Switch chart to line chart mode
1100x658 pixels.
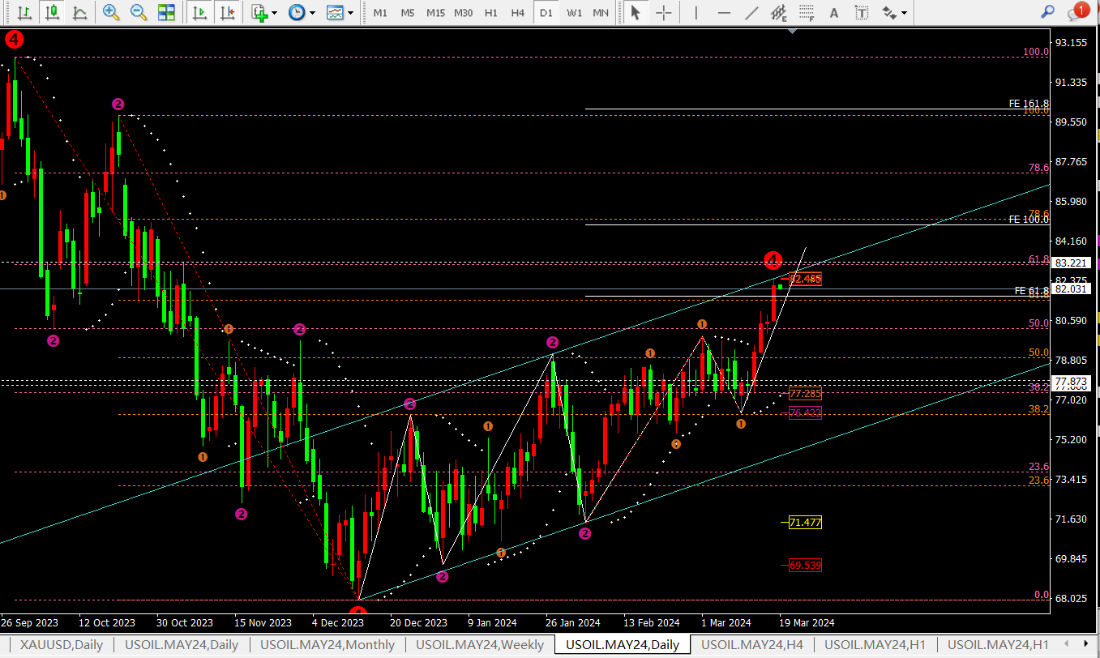(79, 12)
